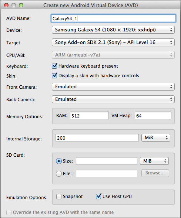181x218 pixels.
Task: Click the Memory Options: label
Action: coord(25,117)
